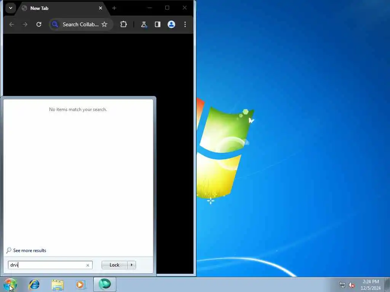Viewport: 390px width, 292px height.
Task: Open the browser extensions puzzle icon
Action: (x=124, y=24)
